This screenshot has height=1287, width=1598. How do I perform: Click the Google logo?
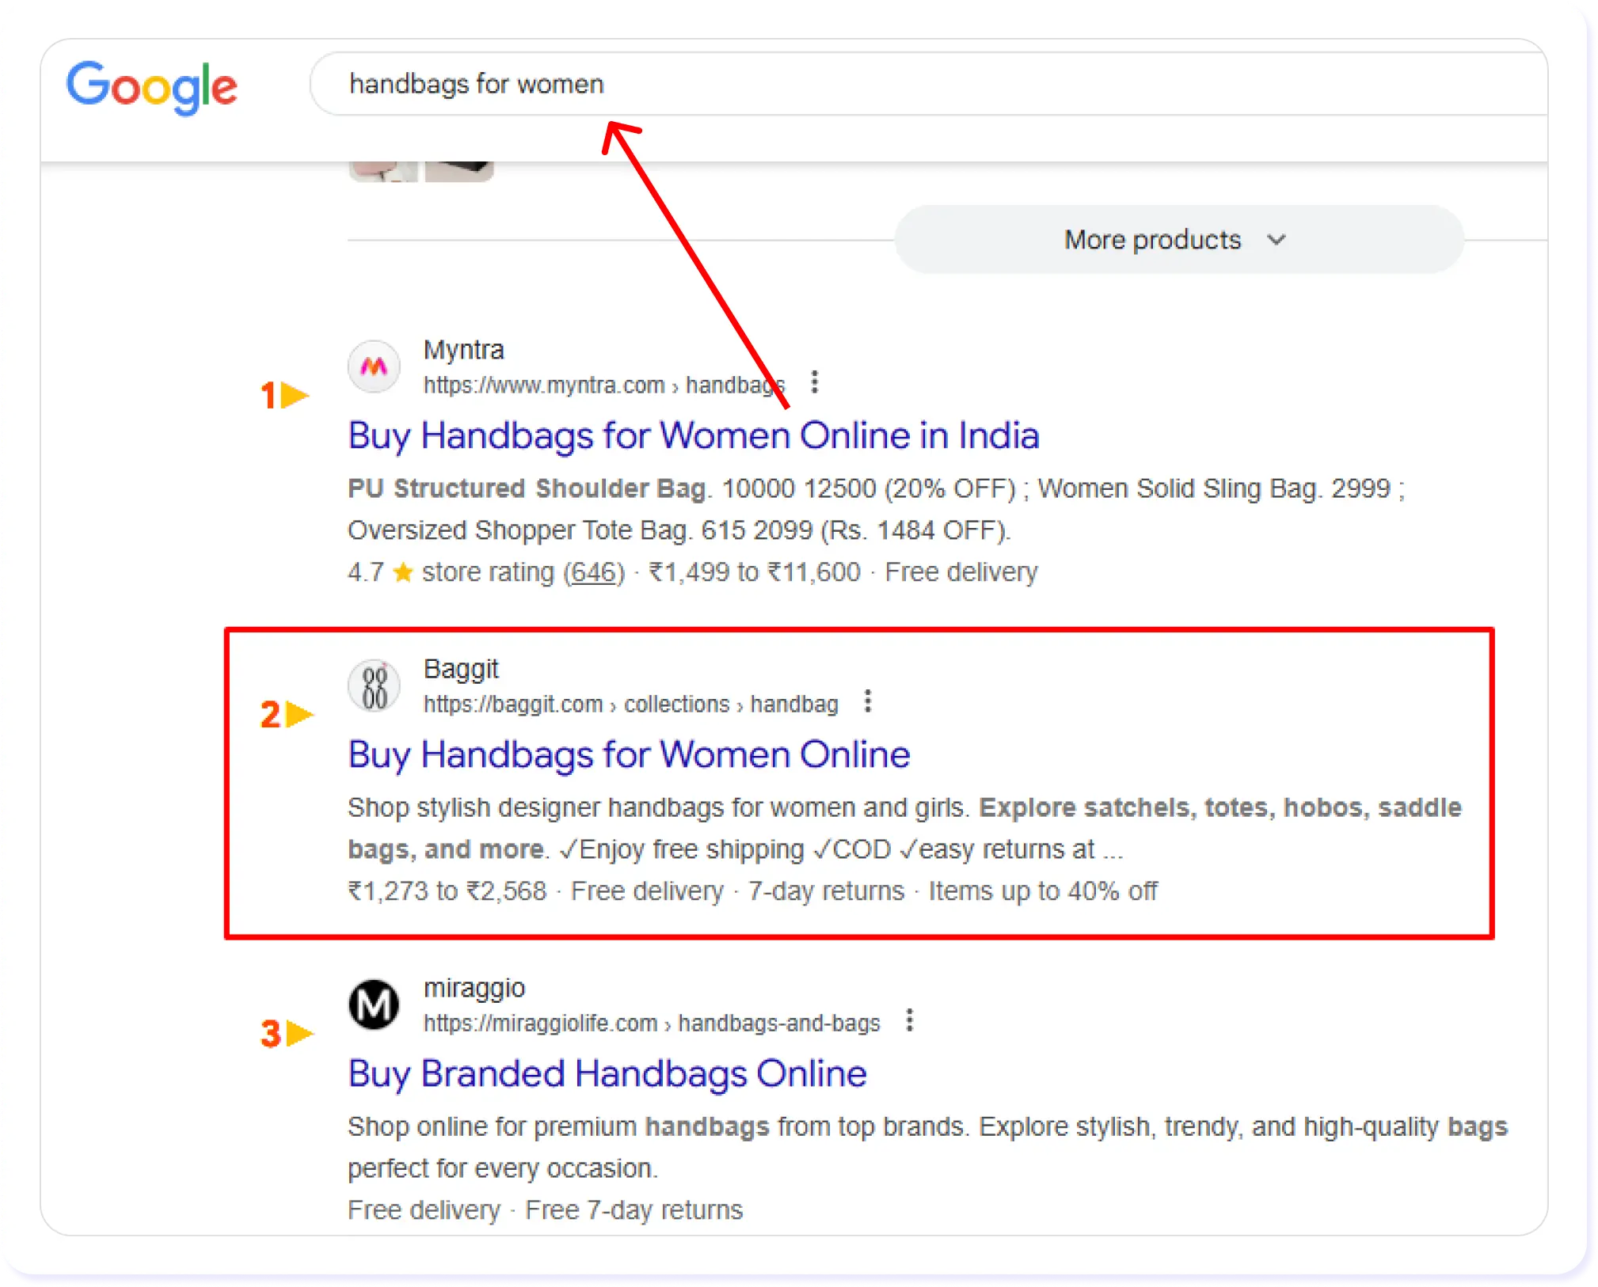(151, 86)
